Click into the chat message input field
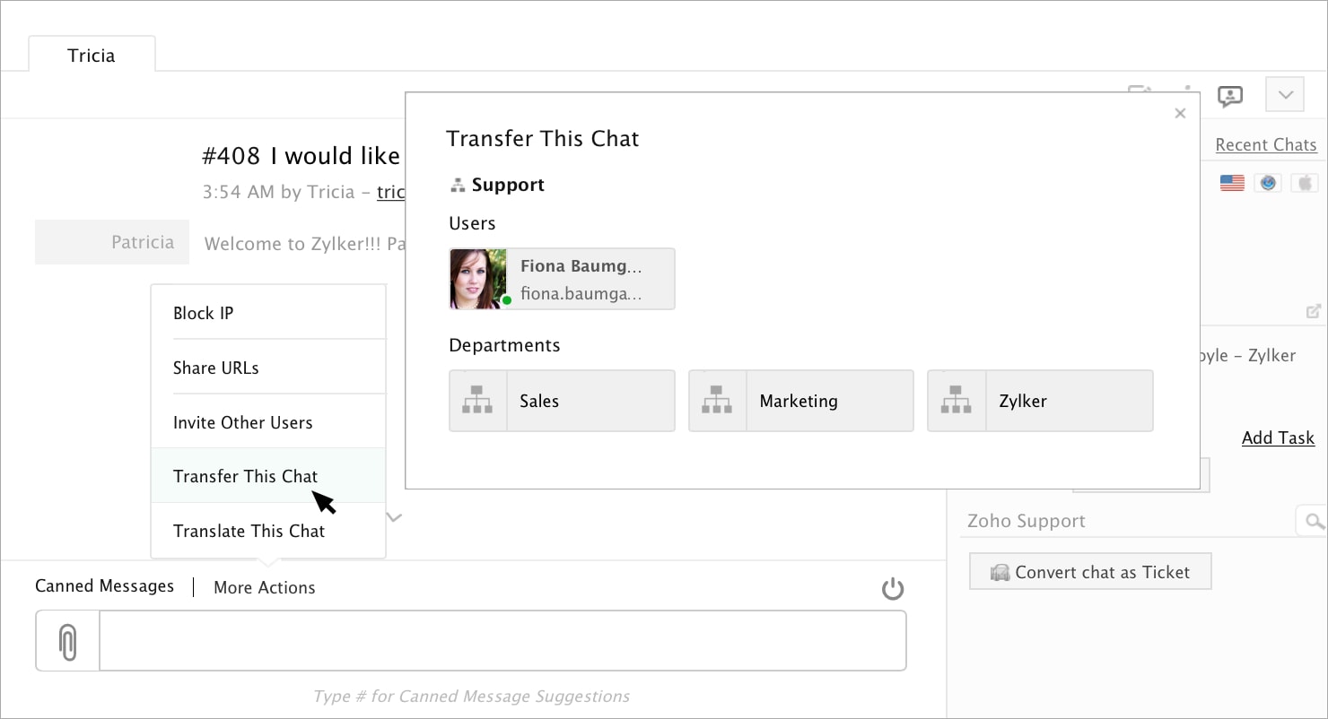 [502, 641]
